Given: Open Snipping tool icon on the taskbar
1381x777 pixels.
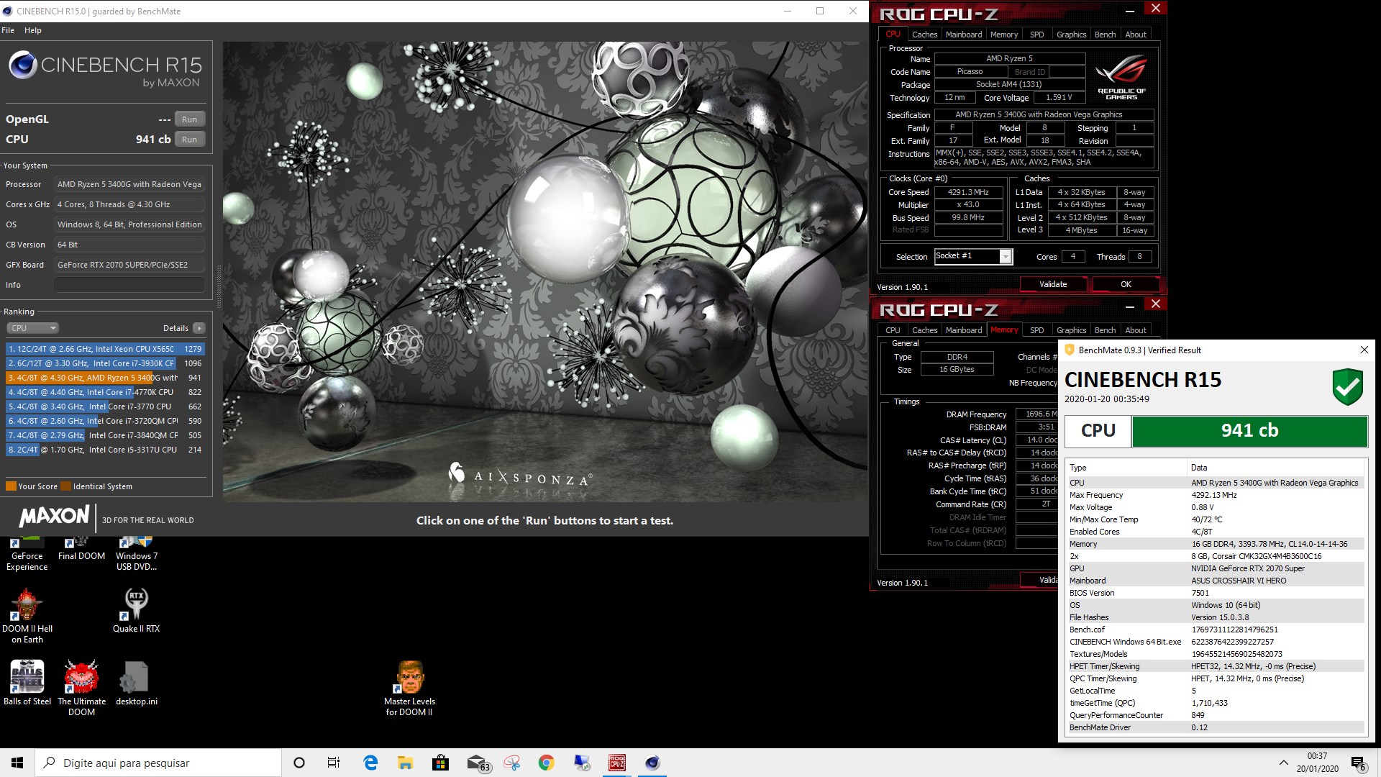Looking at the screenshot, I should [511, 763].
